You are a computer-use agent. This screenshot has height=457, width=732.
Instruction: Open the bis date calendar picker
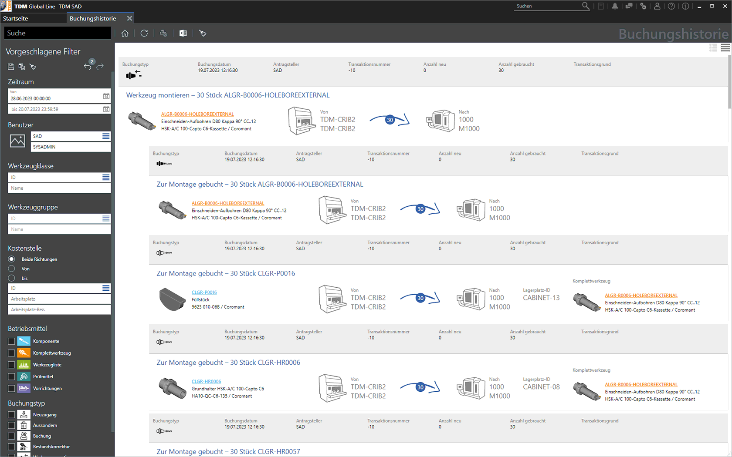pos(106,109)
